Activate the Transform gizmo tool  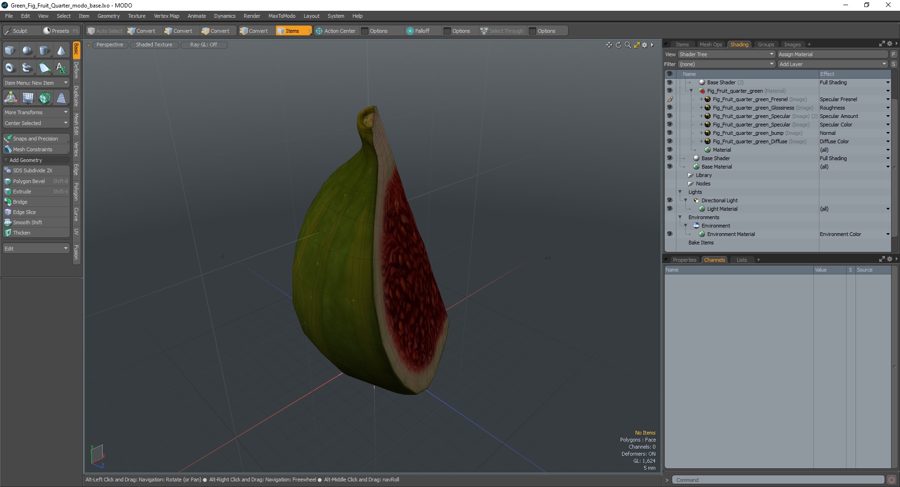10,98
